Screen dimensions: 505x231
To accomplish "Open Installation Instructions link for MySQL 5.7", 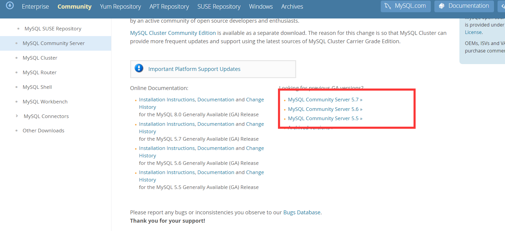I will [167, 124].
